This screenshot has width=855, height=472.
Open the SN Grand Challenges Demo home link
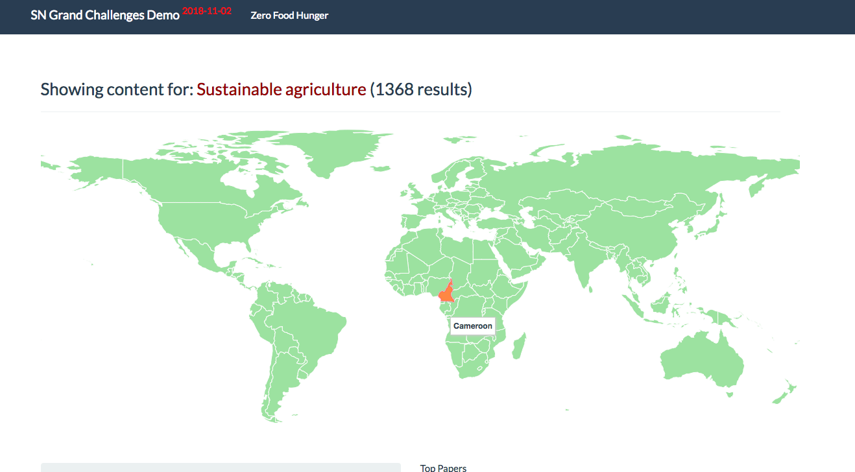(x=105, y=16)
